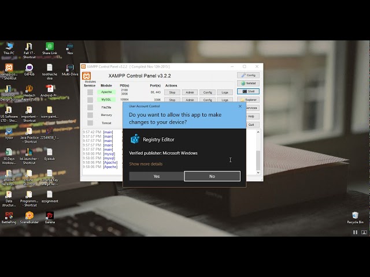Select MySQL module label
Image resolution: width=370 pixels, height=277 pixels.
(x=106, y=100)
